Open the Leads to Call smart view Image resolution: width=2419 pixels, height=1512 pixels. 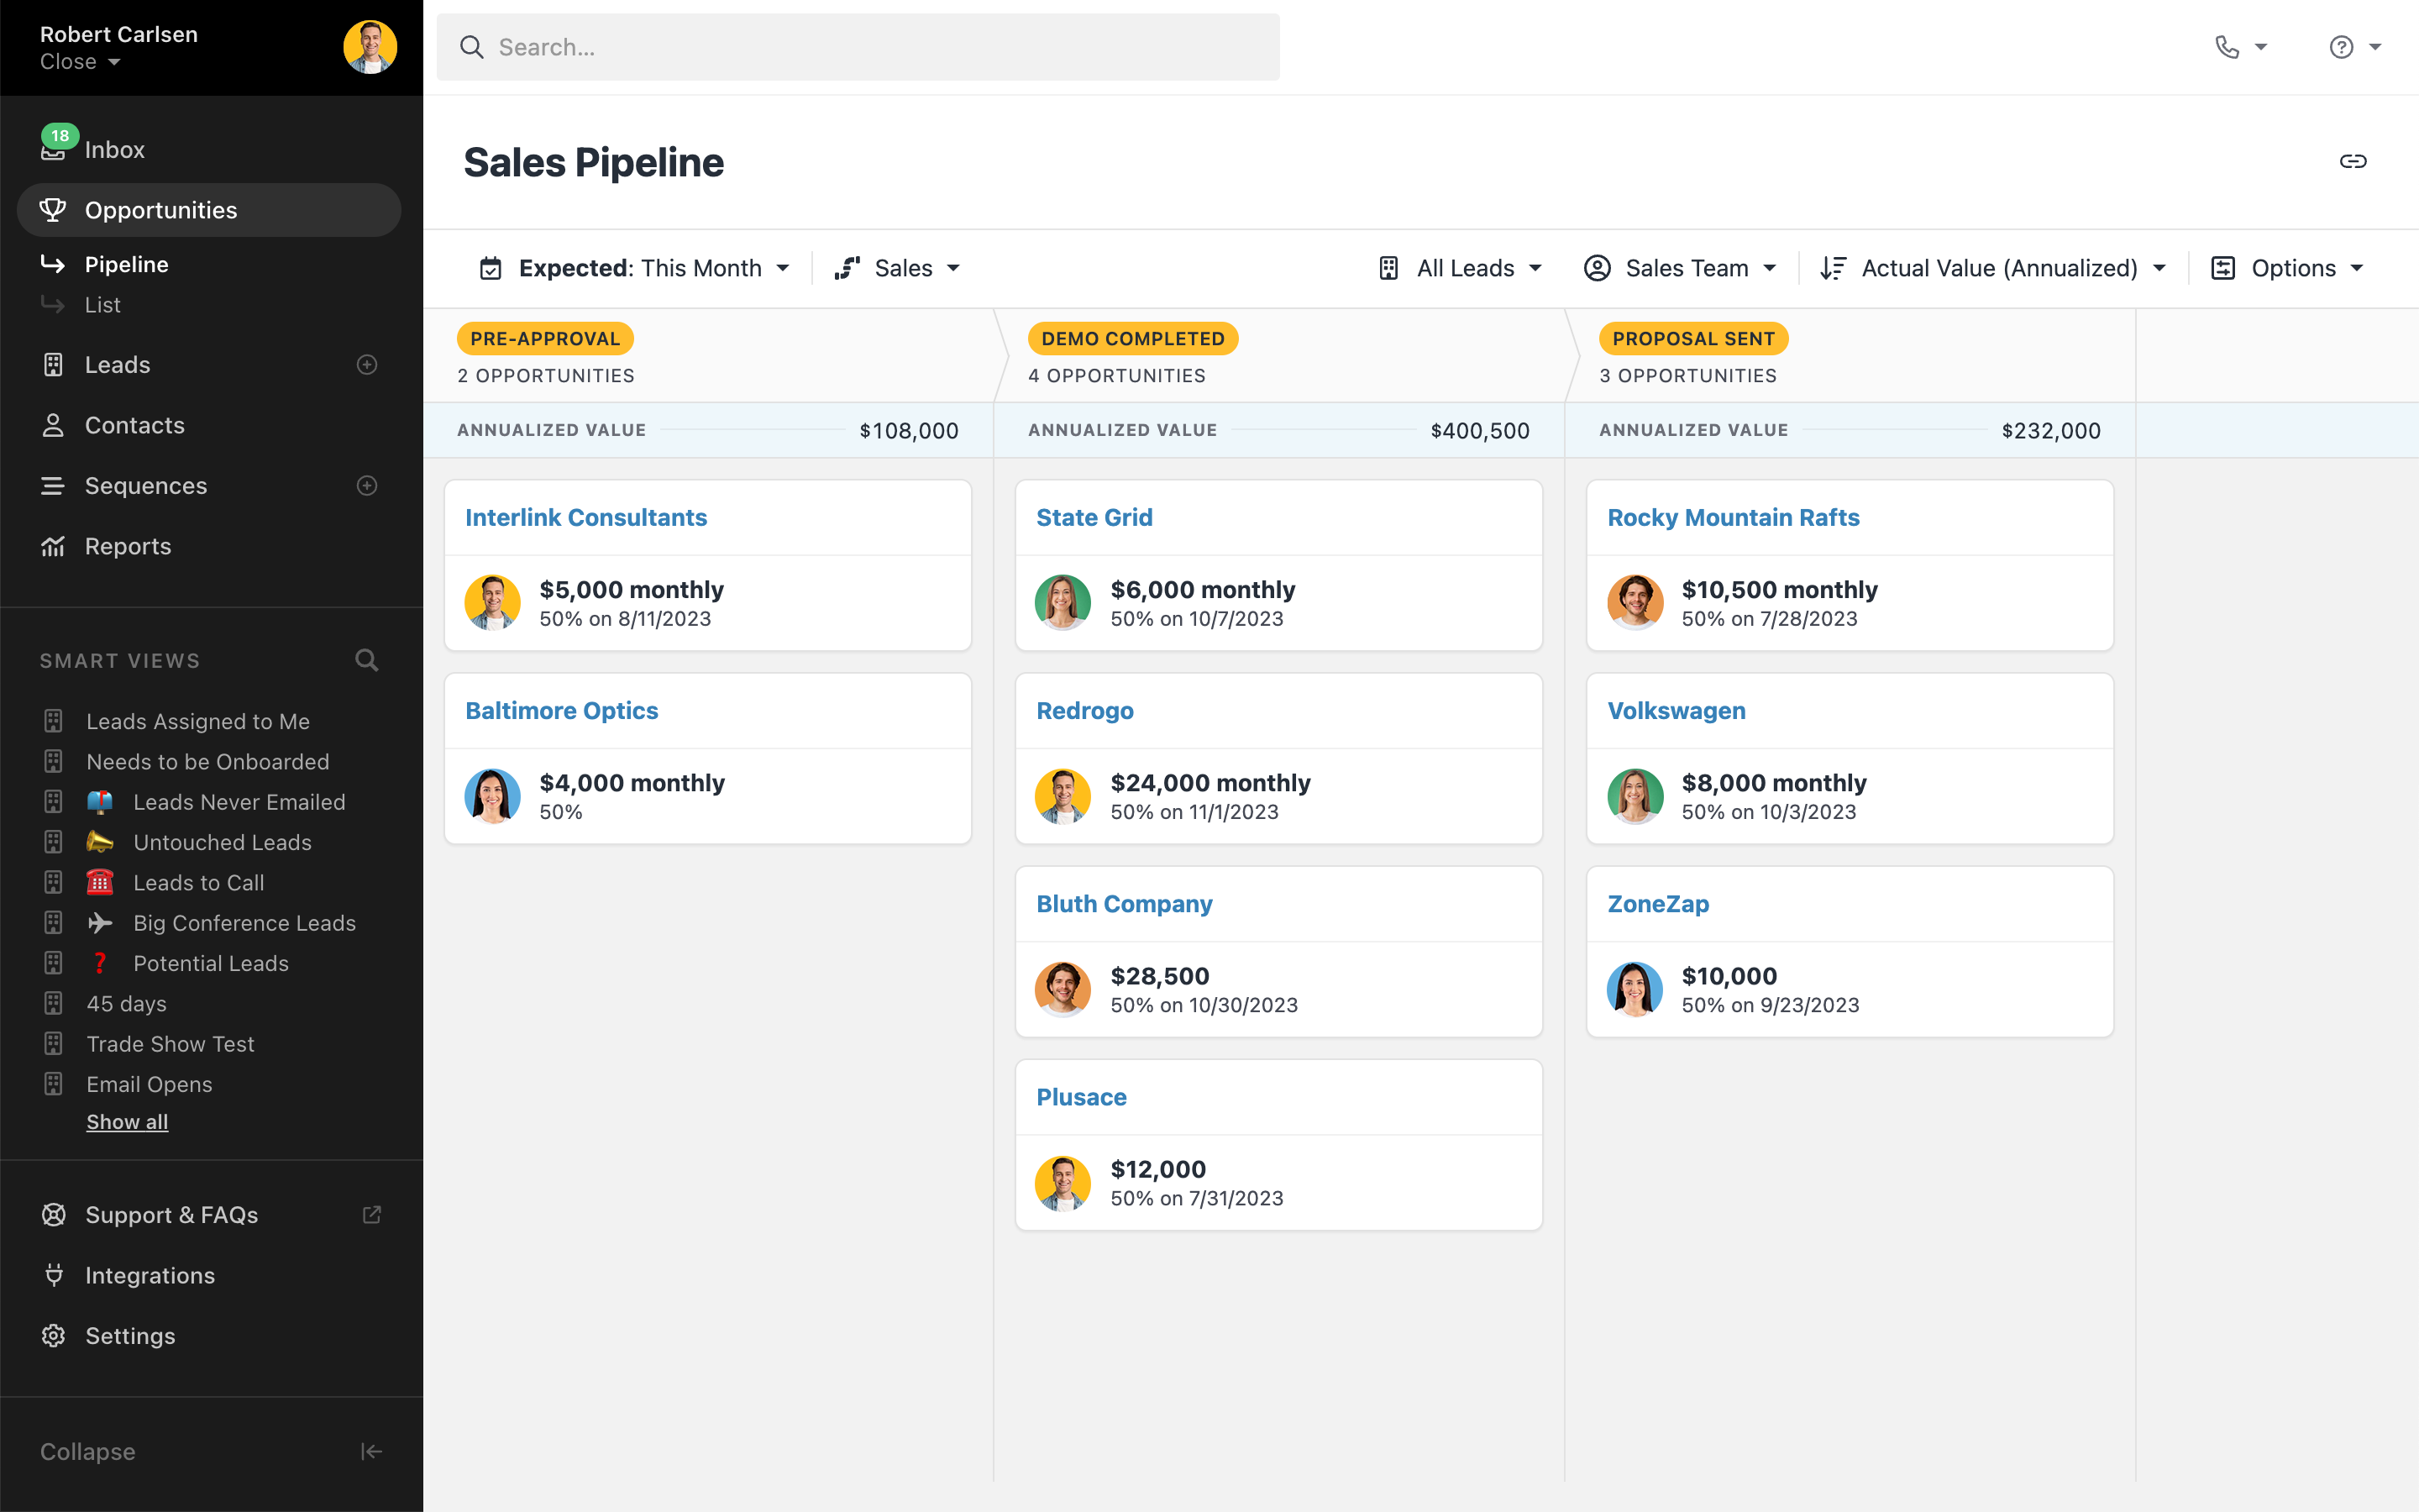point(198,883)
